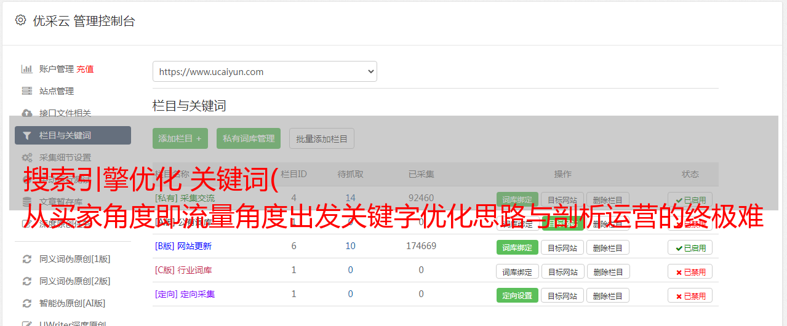Click the bar chart icon for 账户管理
This screenshot has height=326, width=787.
(x=26, y=69)
